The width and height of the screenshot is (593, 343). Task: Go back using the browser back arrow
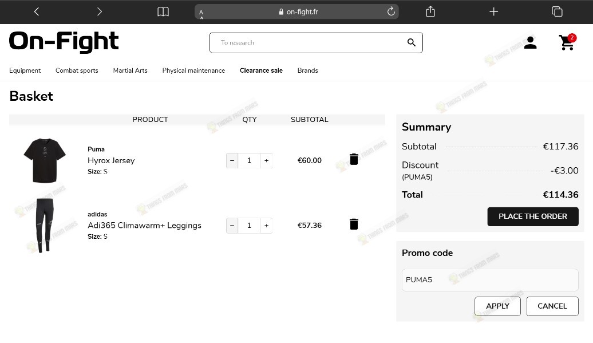[x=36, y=11]
